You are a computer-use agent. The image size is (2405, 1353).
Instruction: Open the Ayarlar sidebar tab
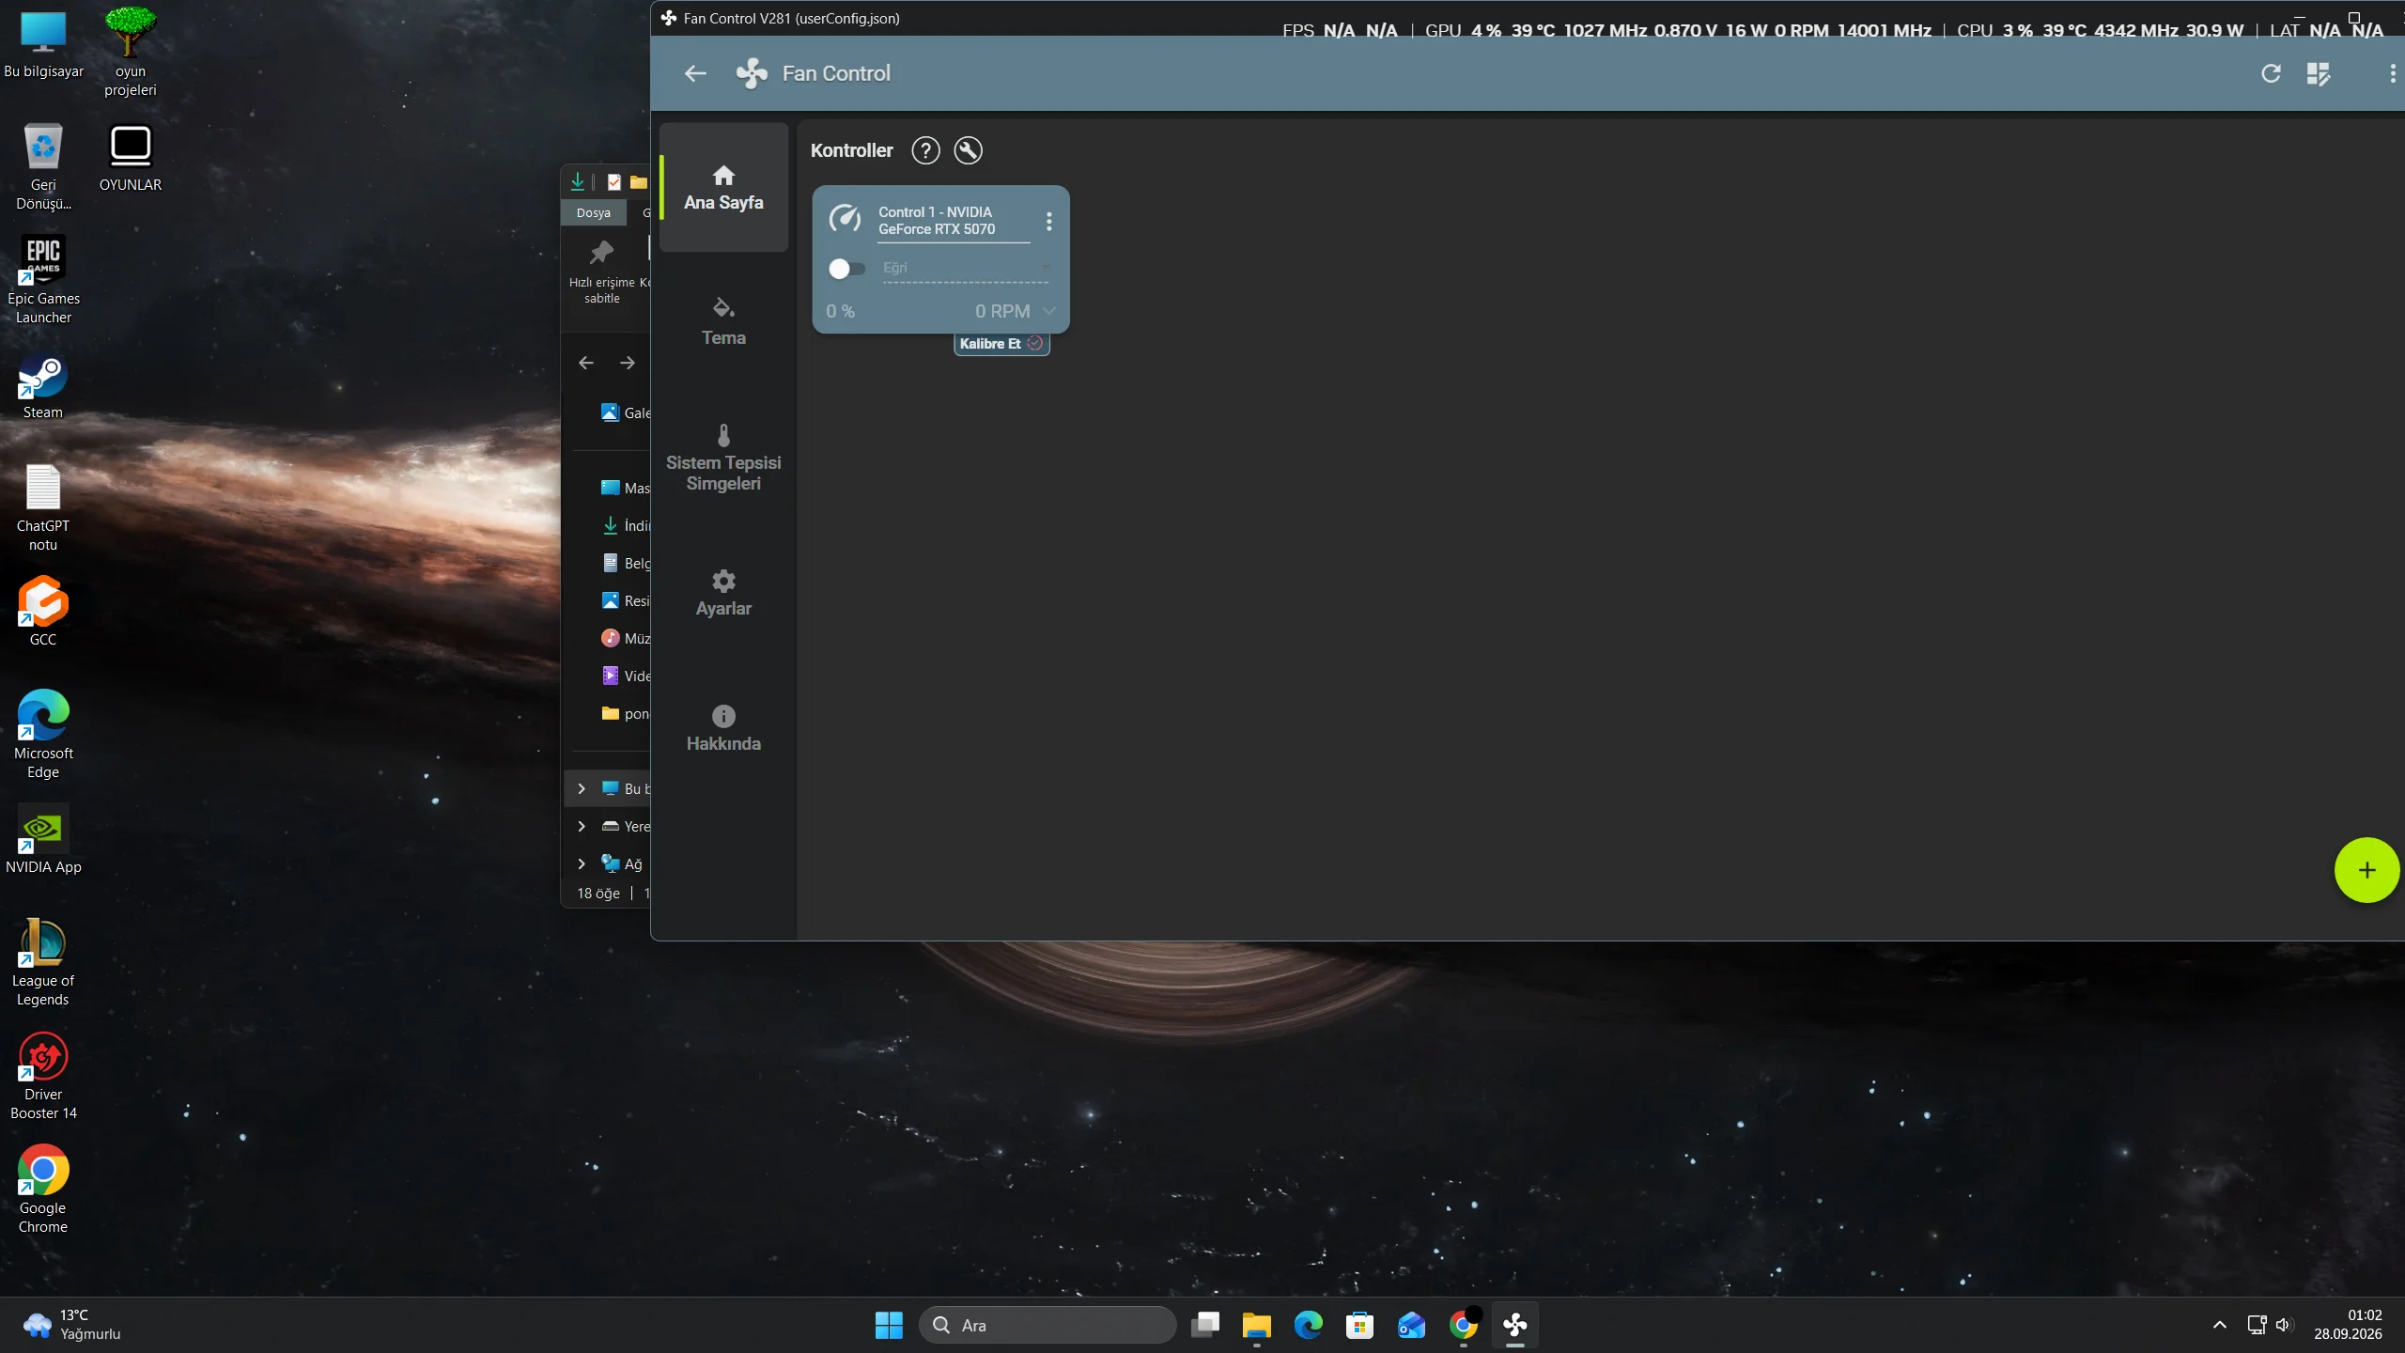pyautogui.click(x=723, y=593)
